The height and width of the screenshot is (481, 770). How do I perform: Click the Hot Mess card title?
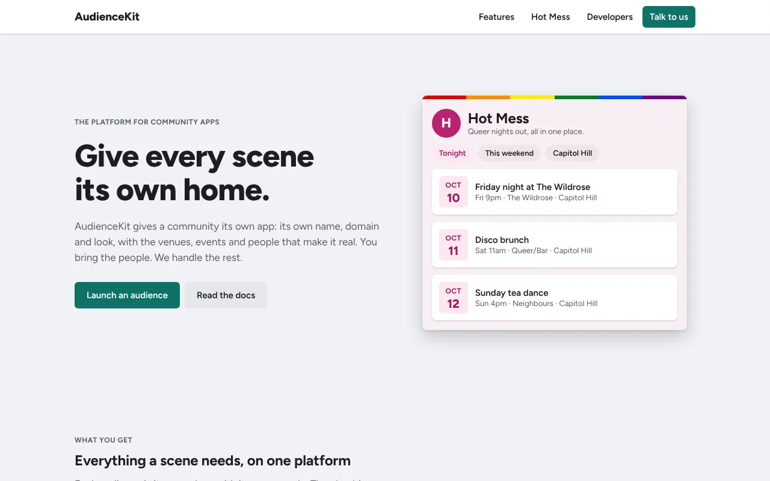click(x=499, y=118)
